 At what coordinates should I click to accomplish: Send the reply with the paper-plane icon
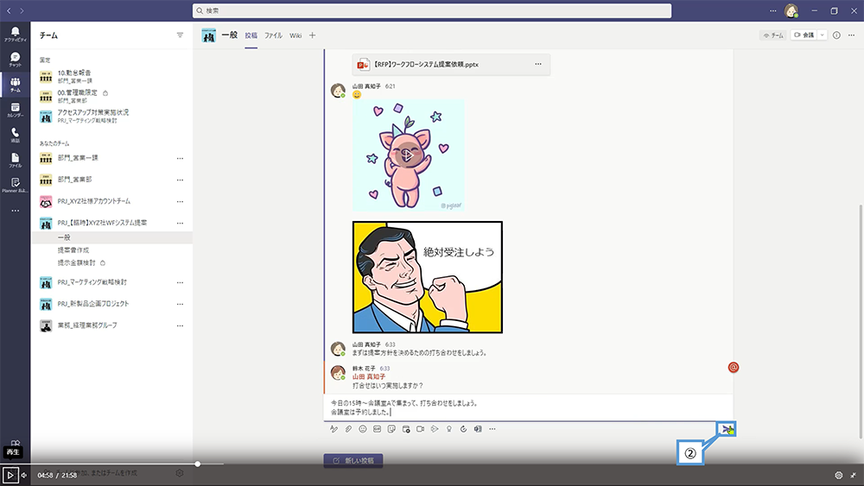point(727,429)
